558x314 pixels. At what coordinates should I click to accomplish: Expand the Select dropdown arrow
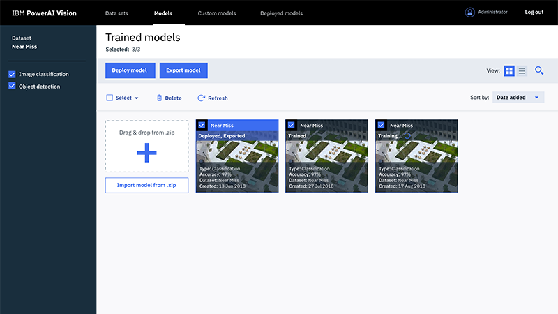point(137,98)
